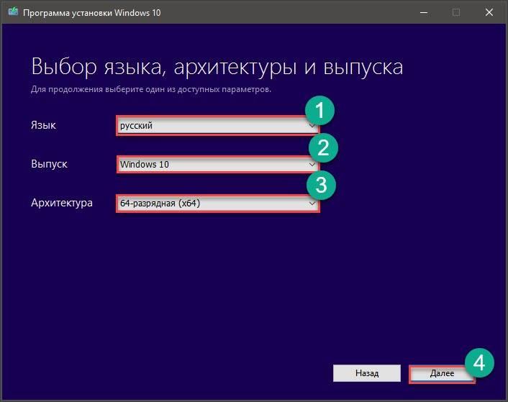508x402 pixels.
Task: Click the Выпуск label text
Action: coord(49,164)
